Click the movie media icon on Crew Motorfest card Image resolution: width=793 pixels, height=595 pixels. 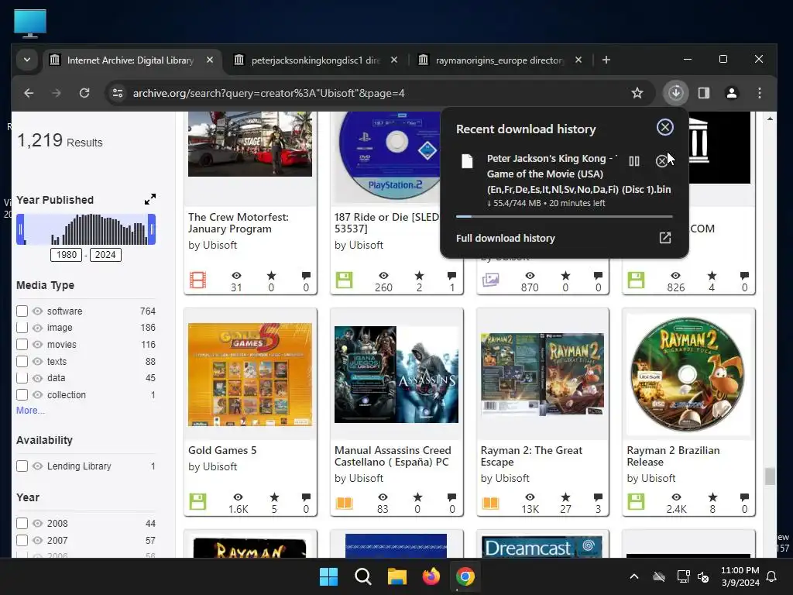(x=197, y=280)
